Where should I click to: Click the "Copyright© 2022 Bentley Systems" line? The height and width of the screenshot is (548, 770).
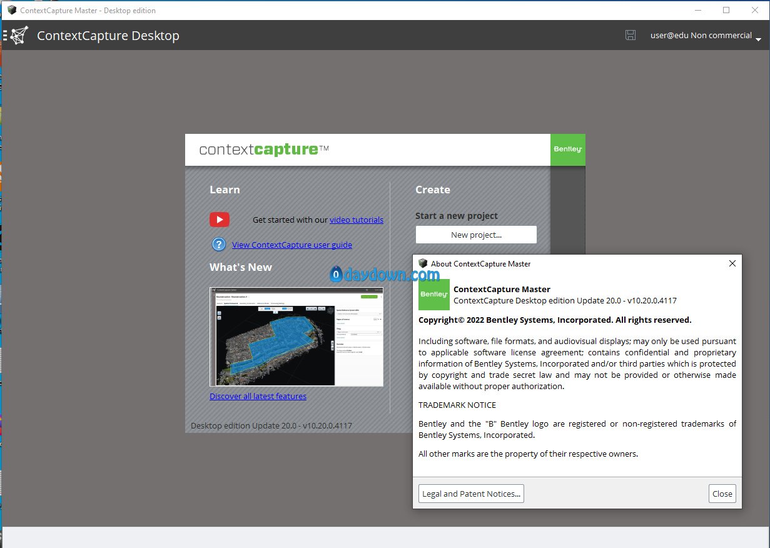(x=555, y=320)
